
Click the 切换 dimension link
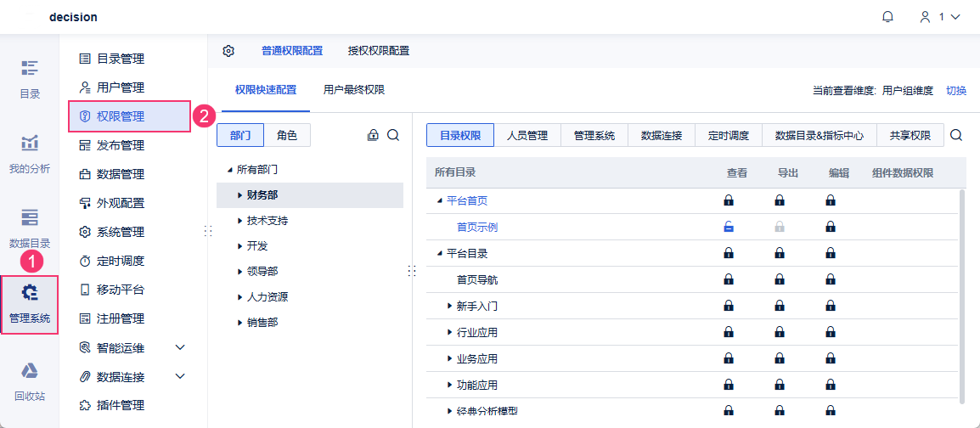coord(956,90)
